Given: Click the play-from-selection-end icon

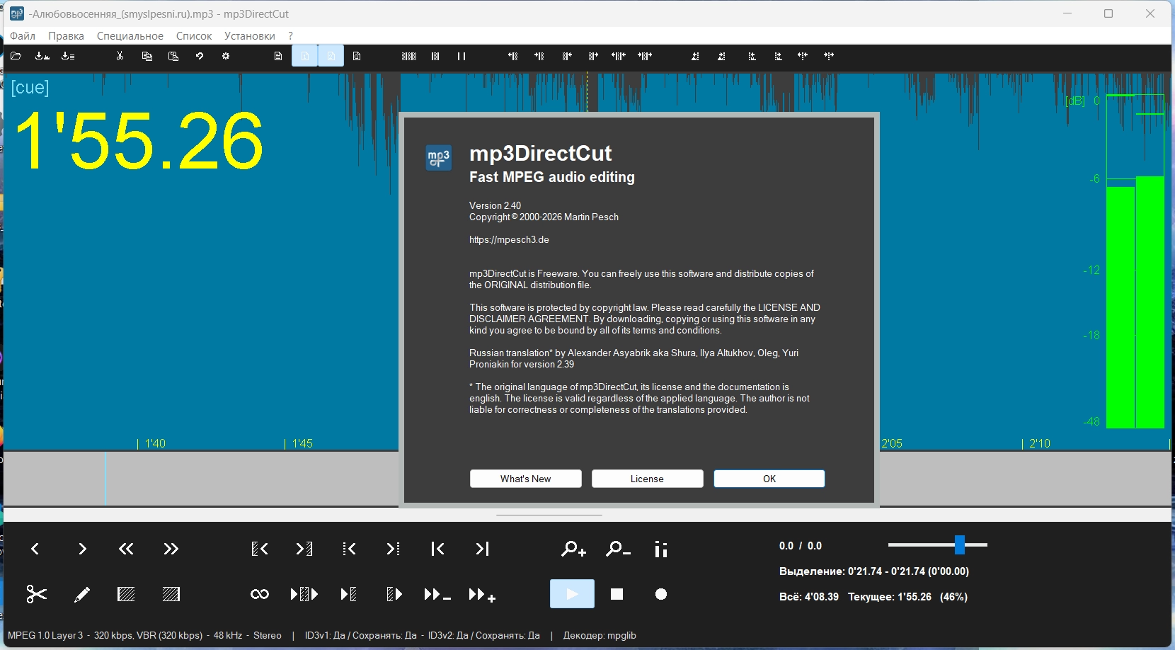Looking at the screenshot, I should [394, 594].
